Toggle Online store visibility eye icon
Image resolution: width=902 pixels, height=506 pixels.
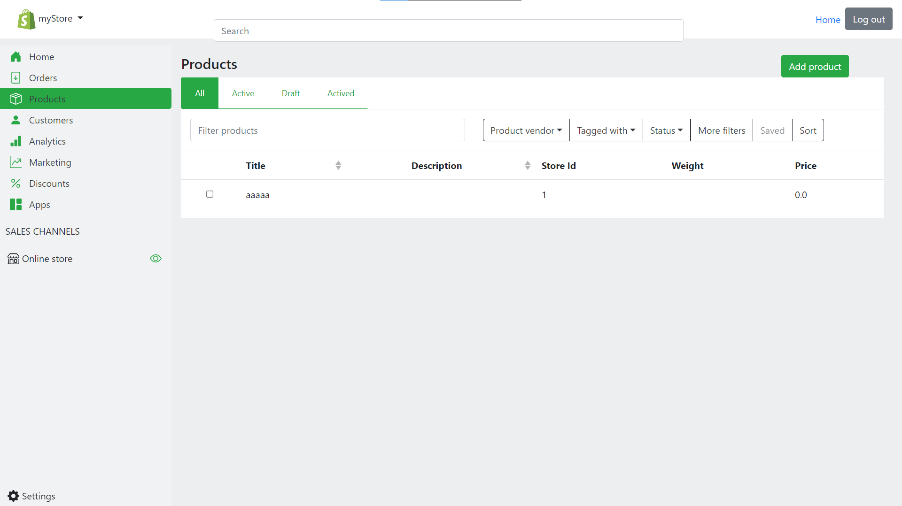(x=155, y=258)
